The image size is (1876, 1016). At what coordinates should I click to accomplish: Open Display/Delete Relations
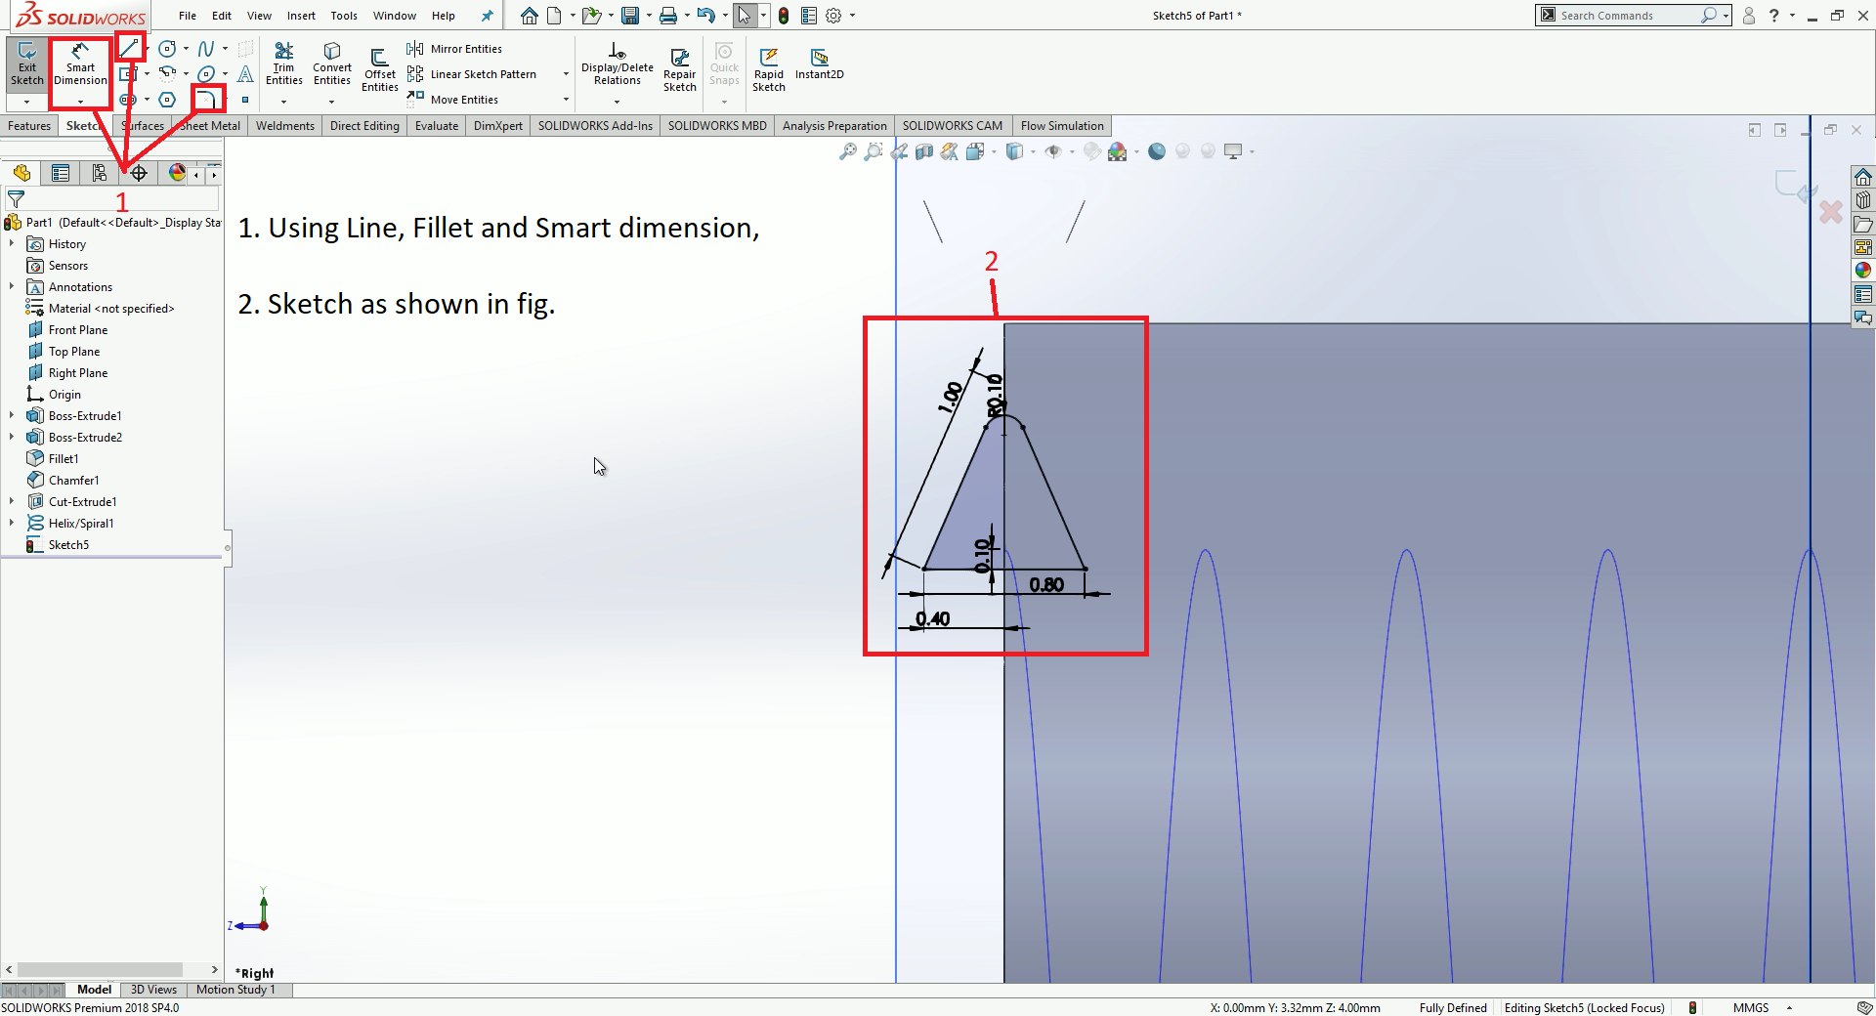click(617, 64)
